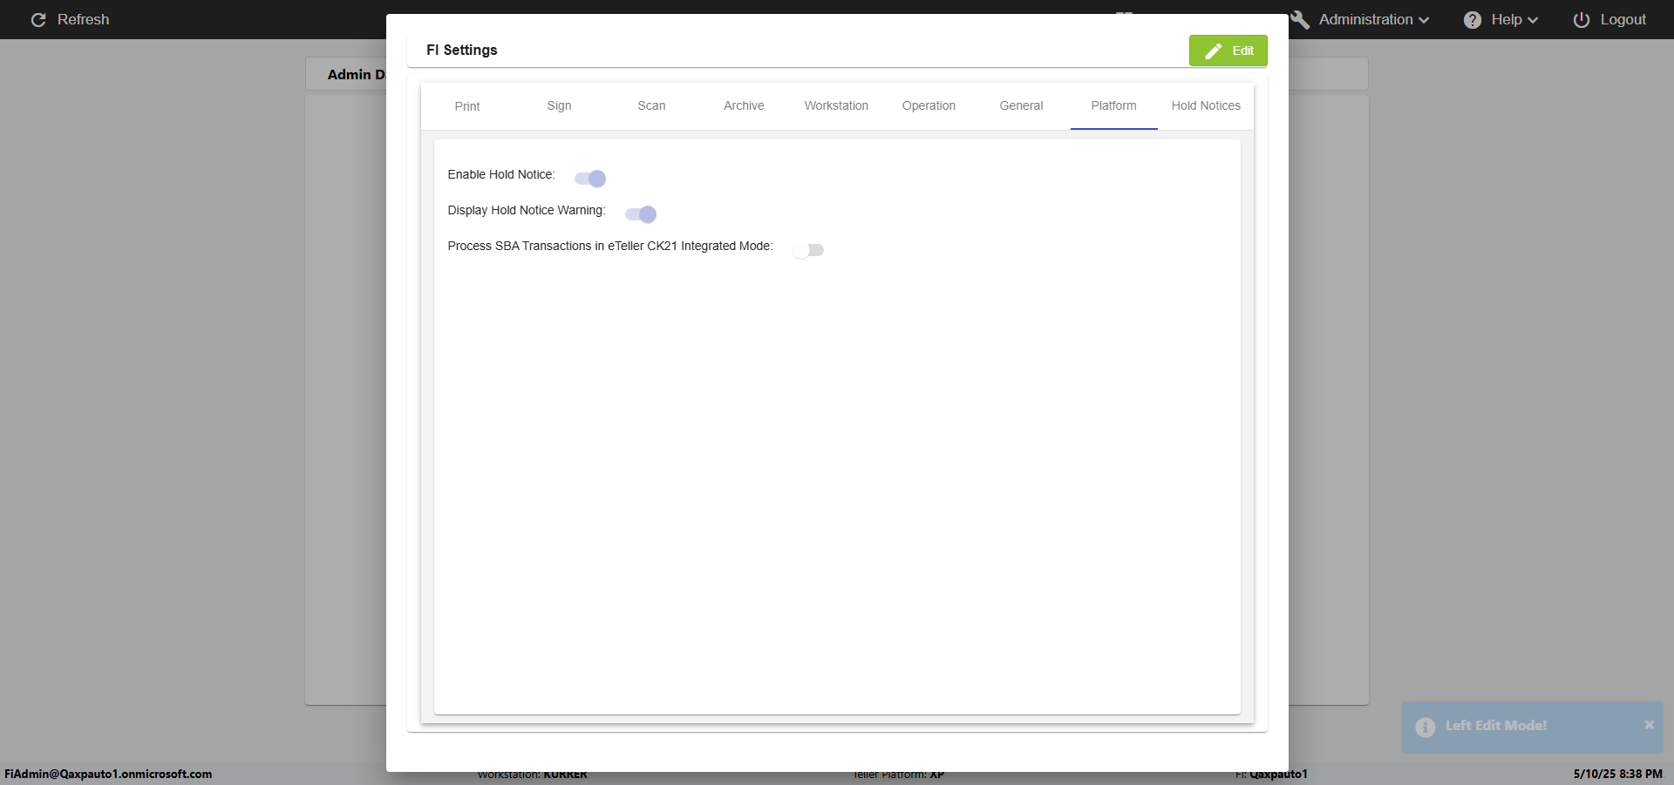Viewport: 1674px width, 785px height.
Task: Click the Enable Hold Notice label
Action: coord(501,174)
